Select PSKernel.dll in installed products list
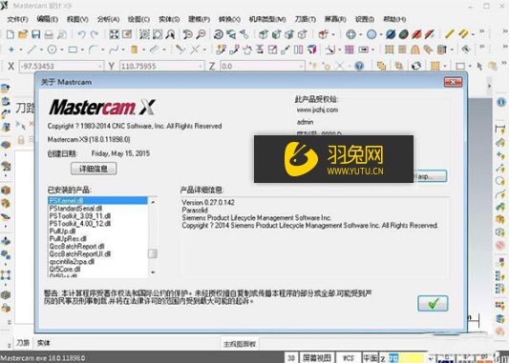This screenshot has width=509, height=363. 97,201
